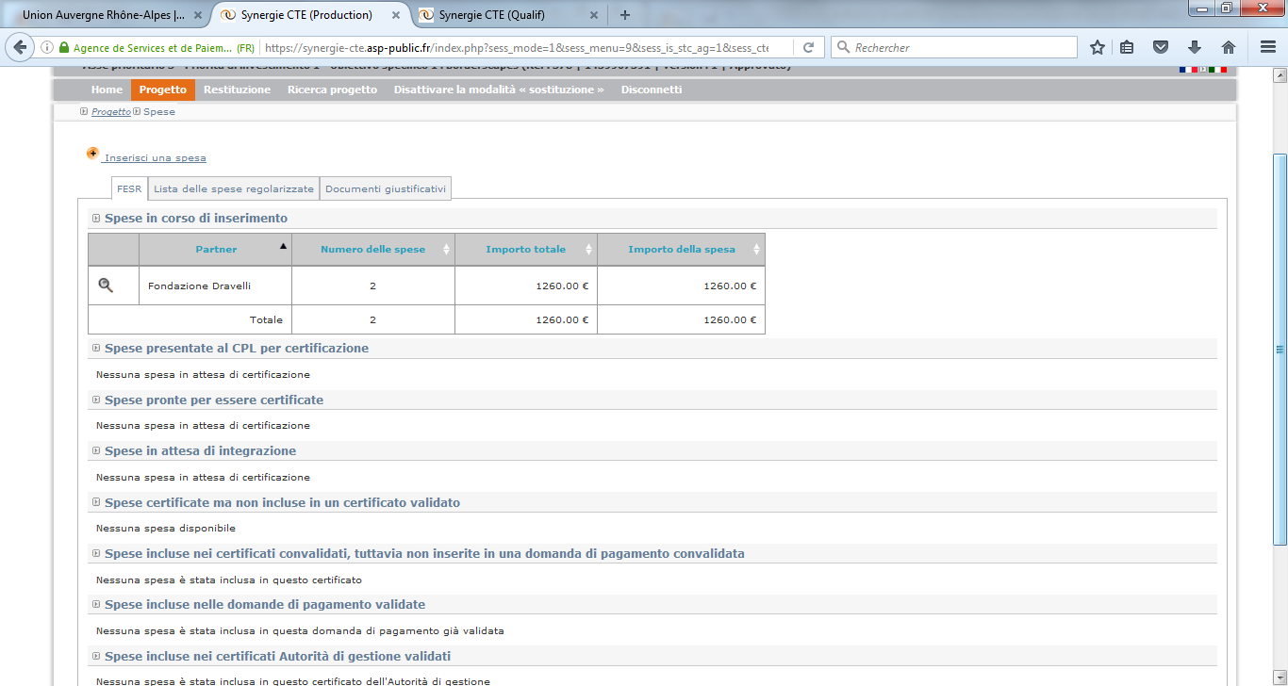Click the small icon before Spese breadcrumb
This screenshot has width=1288, height=686.
pyautogui.click(x=137, y=111)
